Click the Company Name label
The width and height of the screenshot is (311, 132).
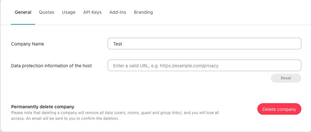coord(28,44)
